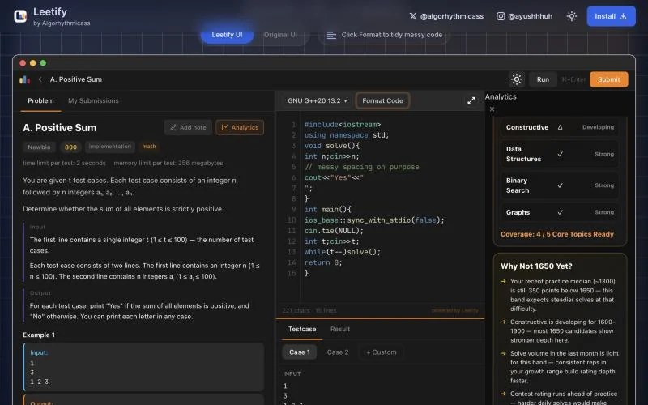
Task: Add a custom testcase with + Custom
Action: tap(381, 352)
